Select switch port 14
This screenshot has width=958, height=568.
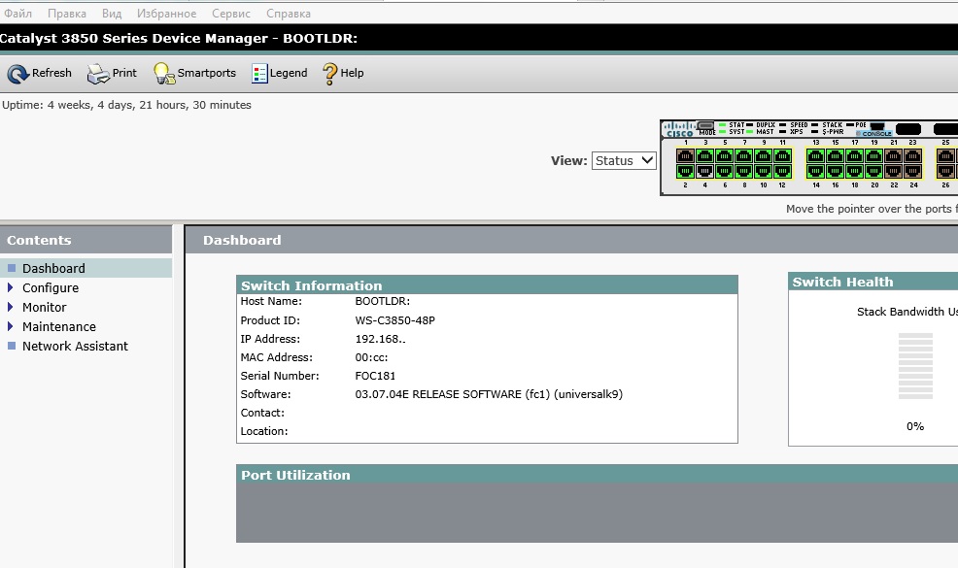click(815, 172)
